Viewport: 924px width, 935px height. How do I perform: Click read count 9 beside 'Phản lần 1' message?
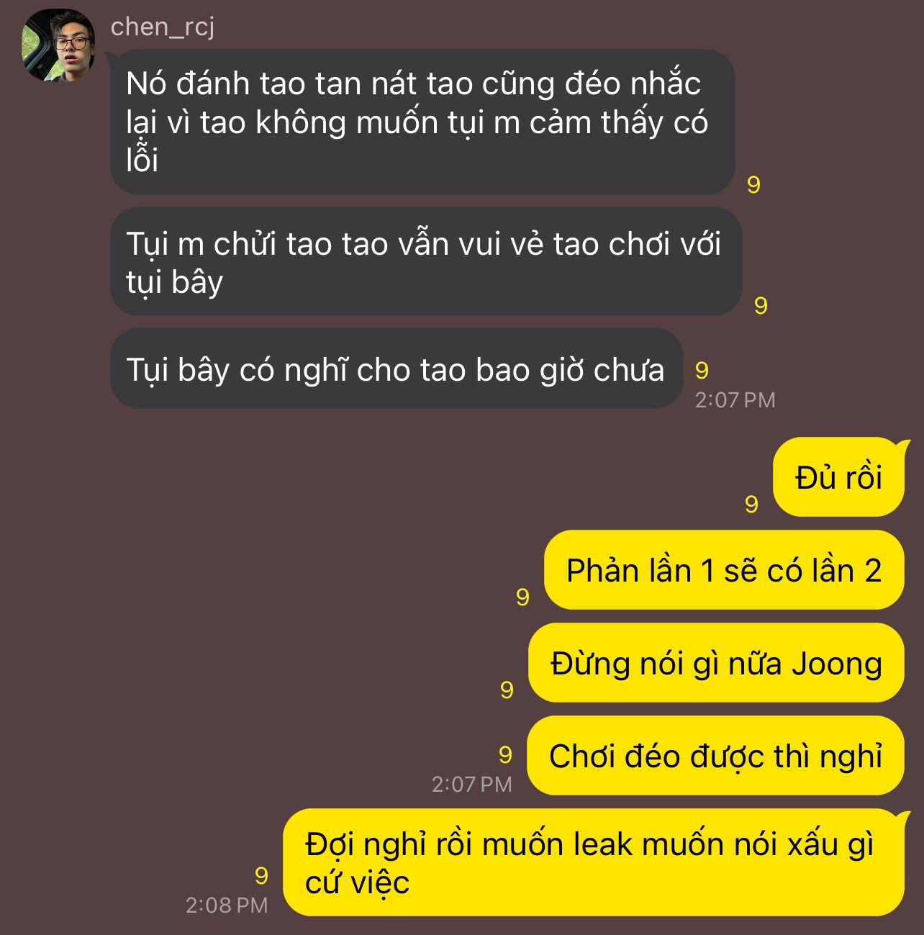click(x=523, y=597)
